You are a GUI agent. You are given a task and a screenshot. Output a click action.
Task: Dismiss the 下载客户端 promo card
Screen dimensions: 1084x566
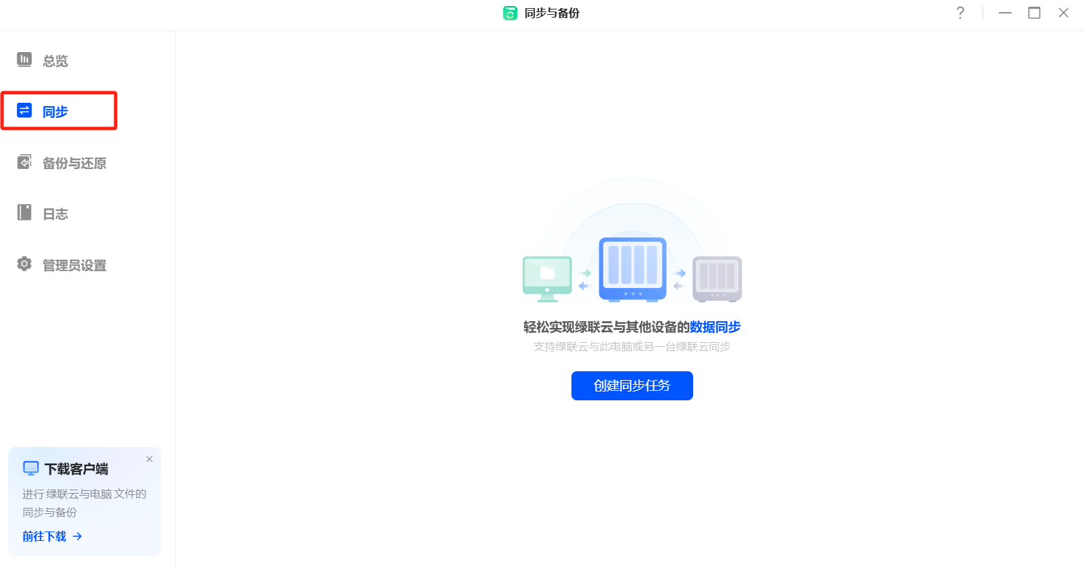(x=149, y=459)
